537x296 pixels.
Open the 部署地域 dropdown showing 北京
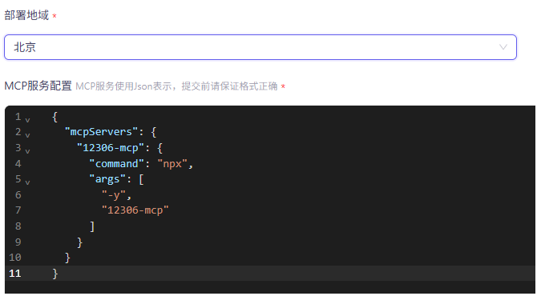point(260,47)
